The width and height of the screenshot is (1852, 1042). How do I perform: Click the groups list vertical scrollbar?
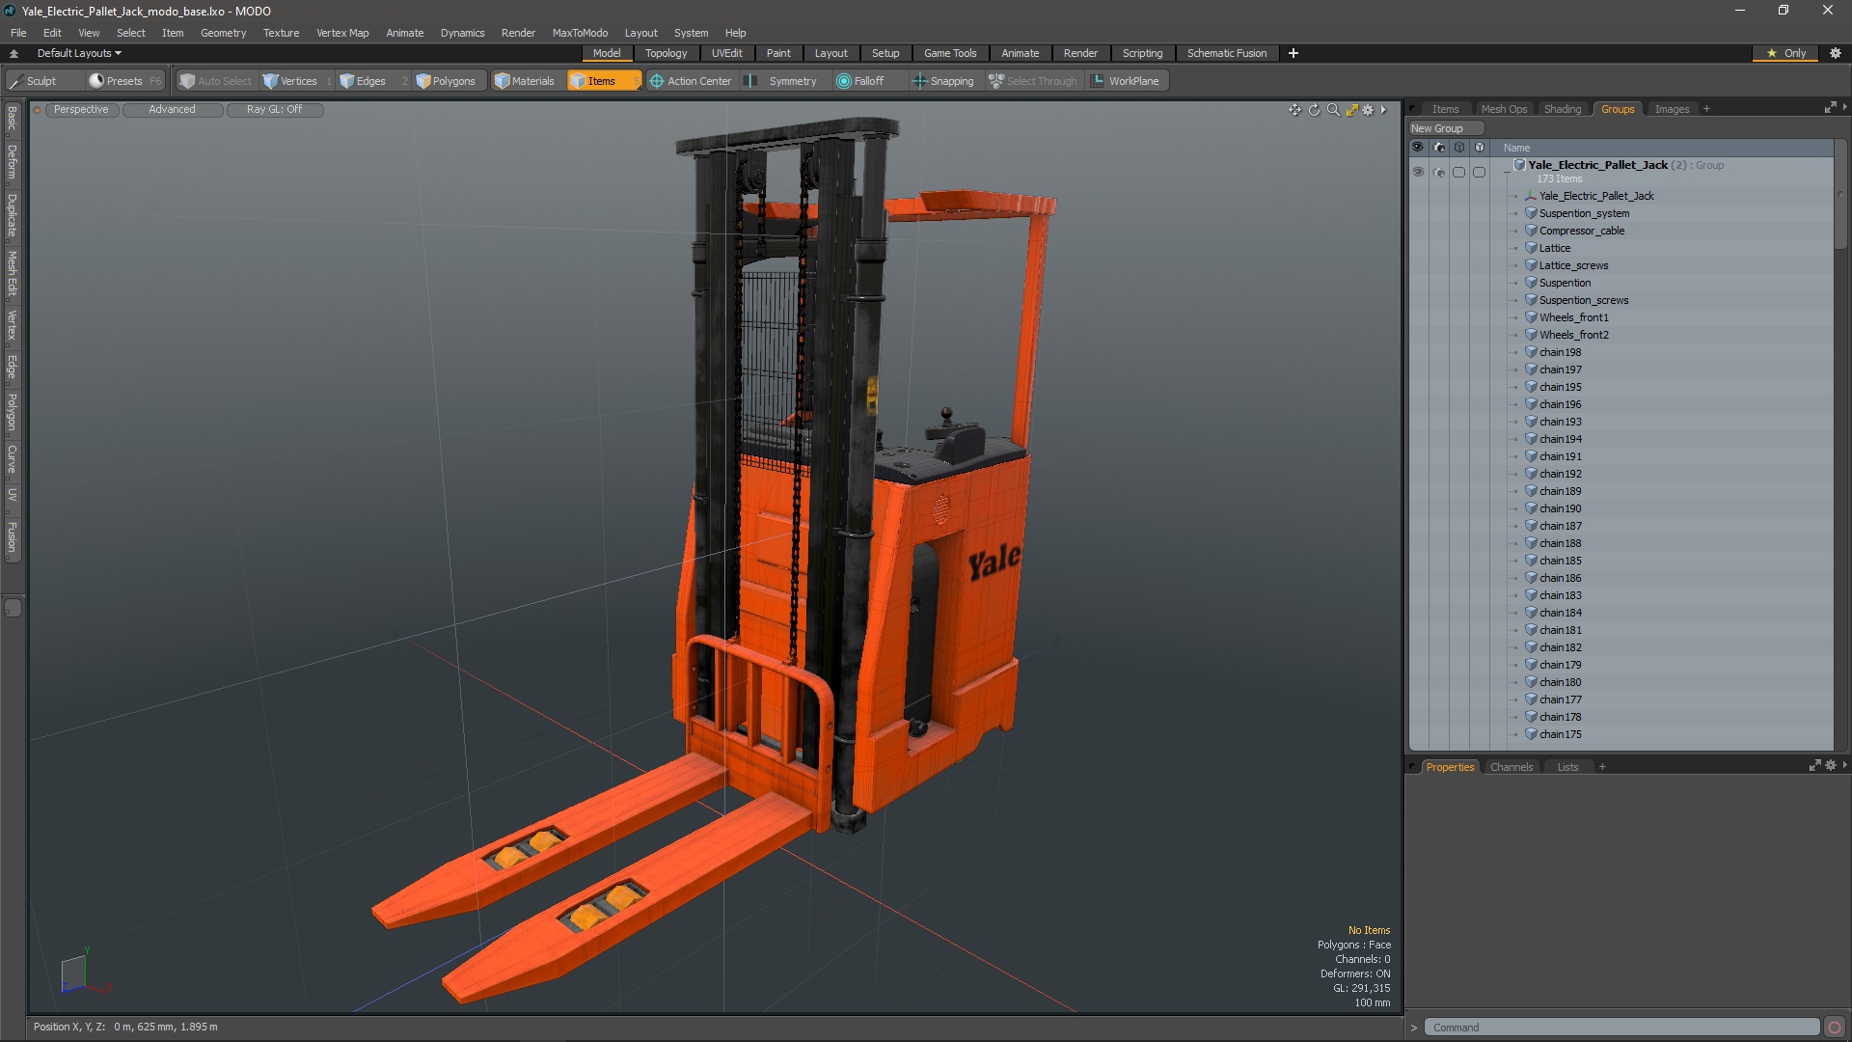click(x=1840, y=196)
